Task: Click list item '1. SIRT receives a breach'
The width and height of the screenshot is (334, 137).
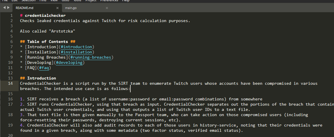Action: pyautogui.click(x=141, y=99)
